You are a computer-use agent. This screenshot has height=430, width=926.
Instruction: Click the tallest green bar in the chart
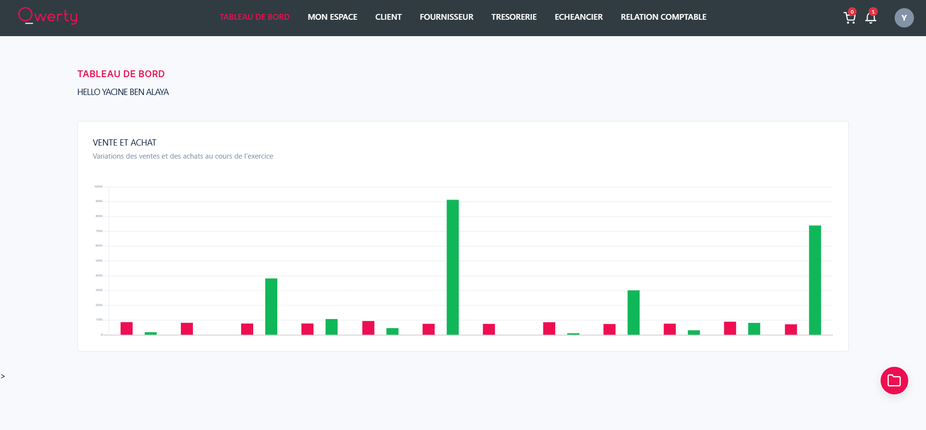452,267
